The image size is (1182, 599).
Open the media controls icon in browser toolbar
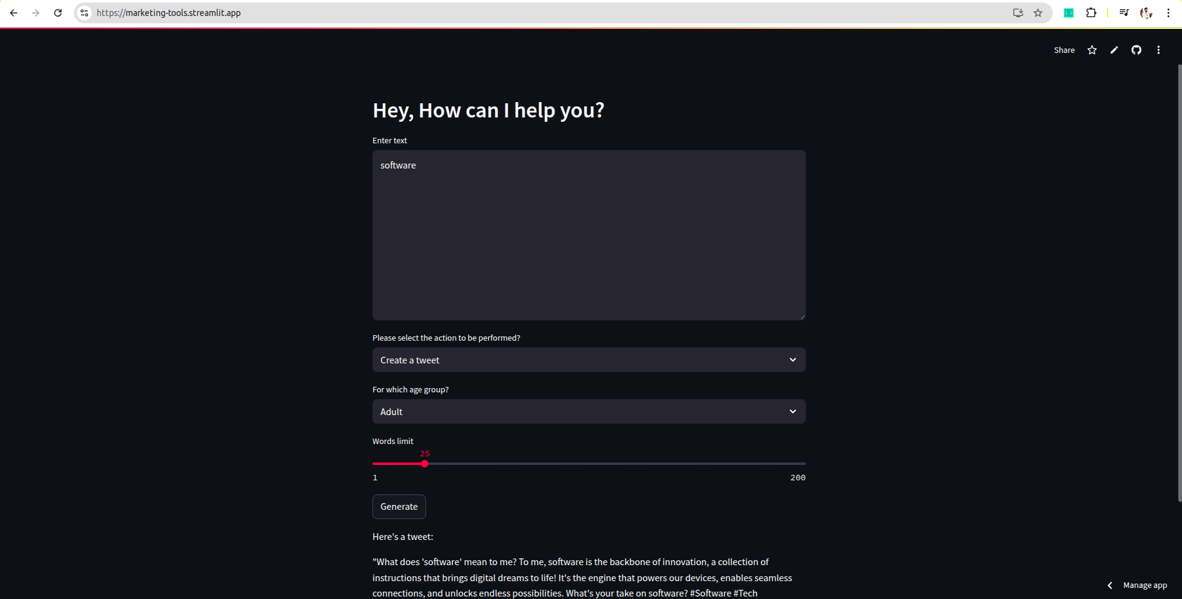pyautogui.click(x=1124, y=13)
